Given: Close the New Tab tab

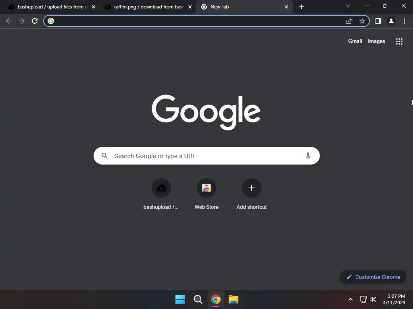Looking at the screenshot, I should pos(286,7).
